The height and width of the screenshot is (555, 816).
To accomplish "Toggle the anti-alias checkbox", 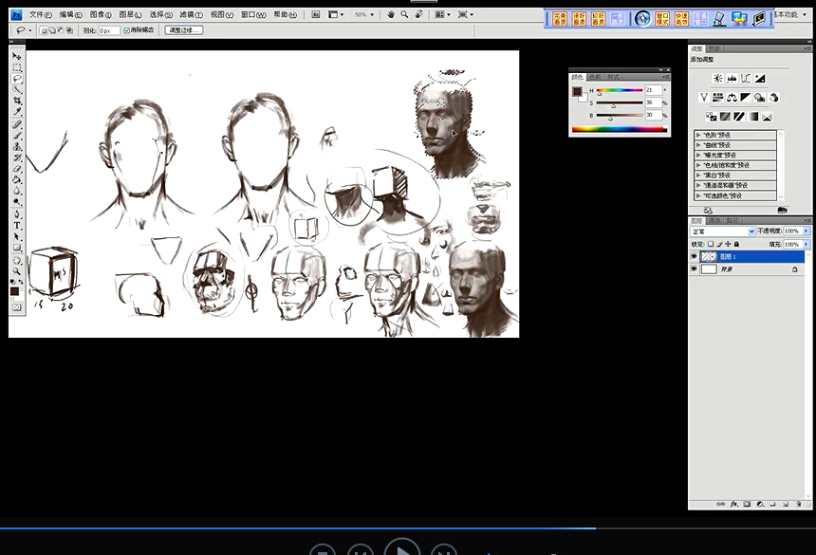I will [127, 30].
